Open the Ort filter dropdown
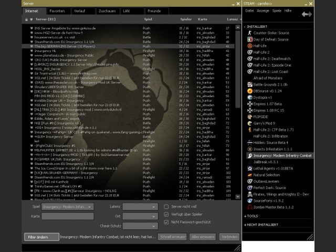The image size is (336, 252). [140, 216]
